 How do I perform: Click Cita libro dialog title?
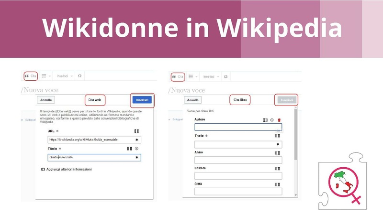[240, 100]
